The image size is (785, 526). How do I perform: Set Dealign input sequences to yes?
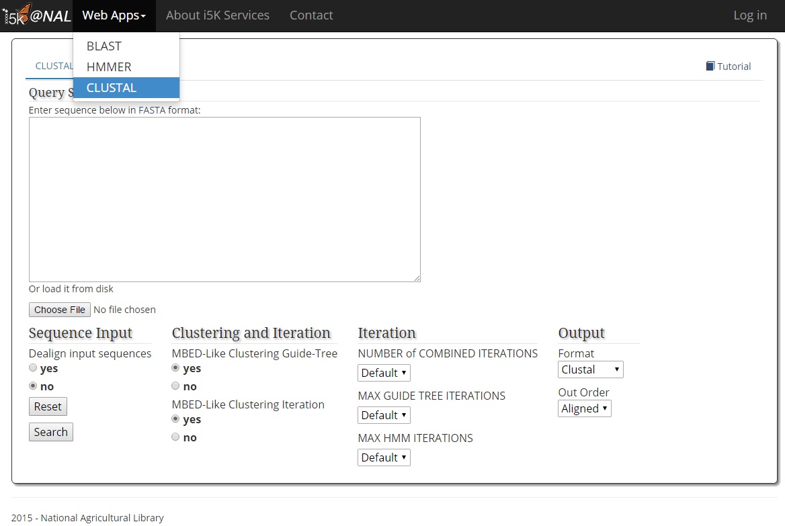click(x=34, y=368)
